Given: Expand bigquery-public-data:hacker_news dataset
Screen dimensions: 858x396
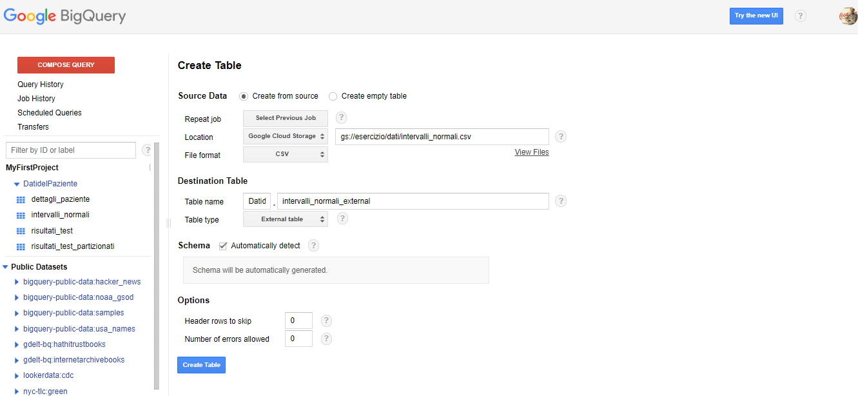Looking at the screenshot, I should (17, 282).
